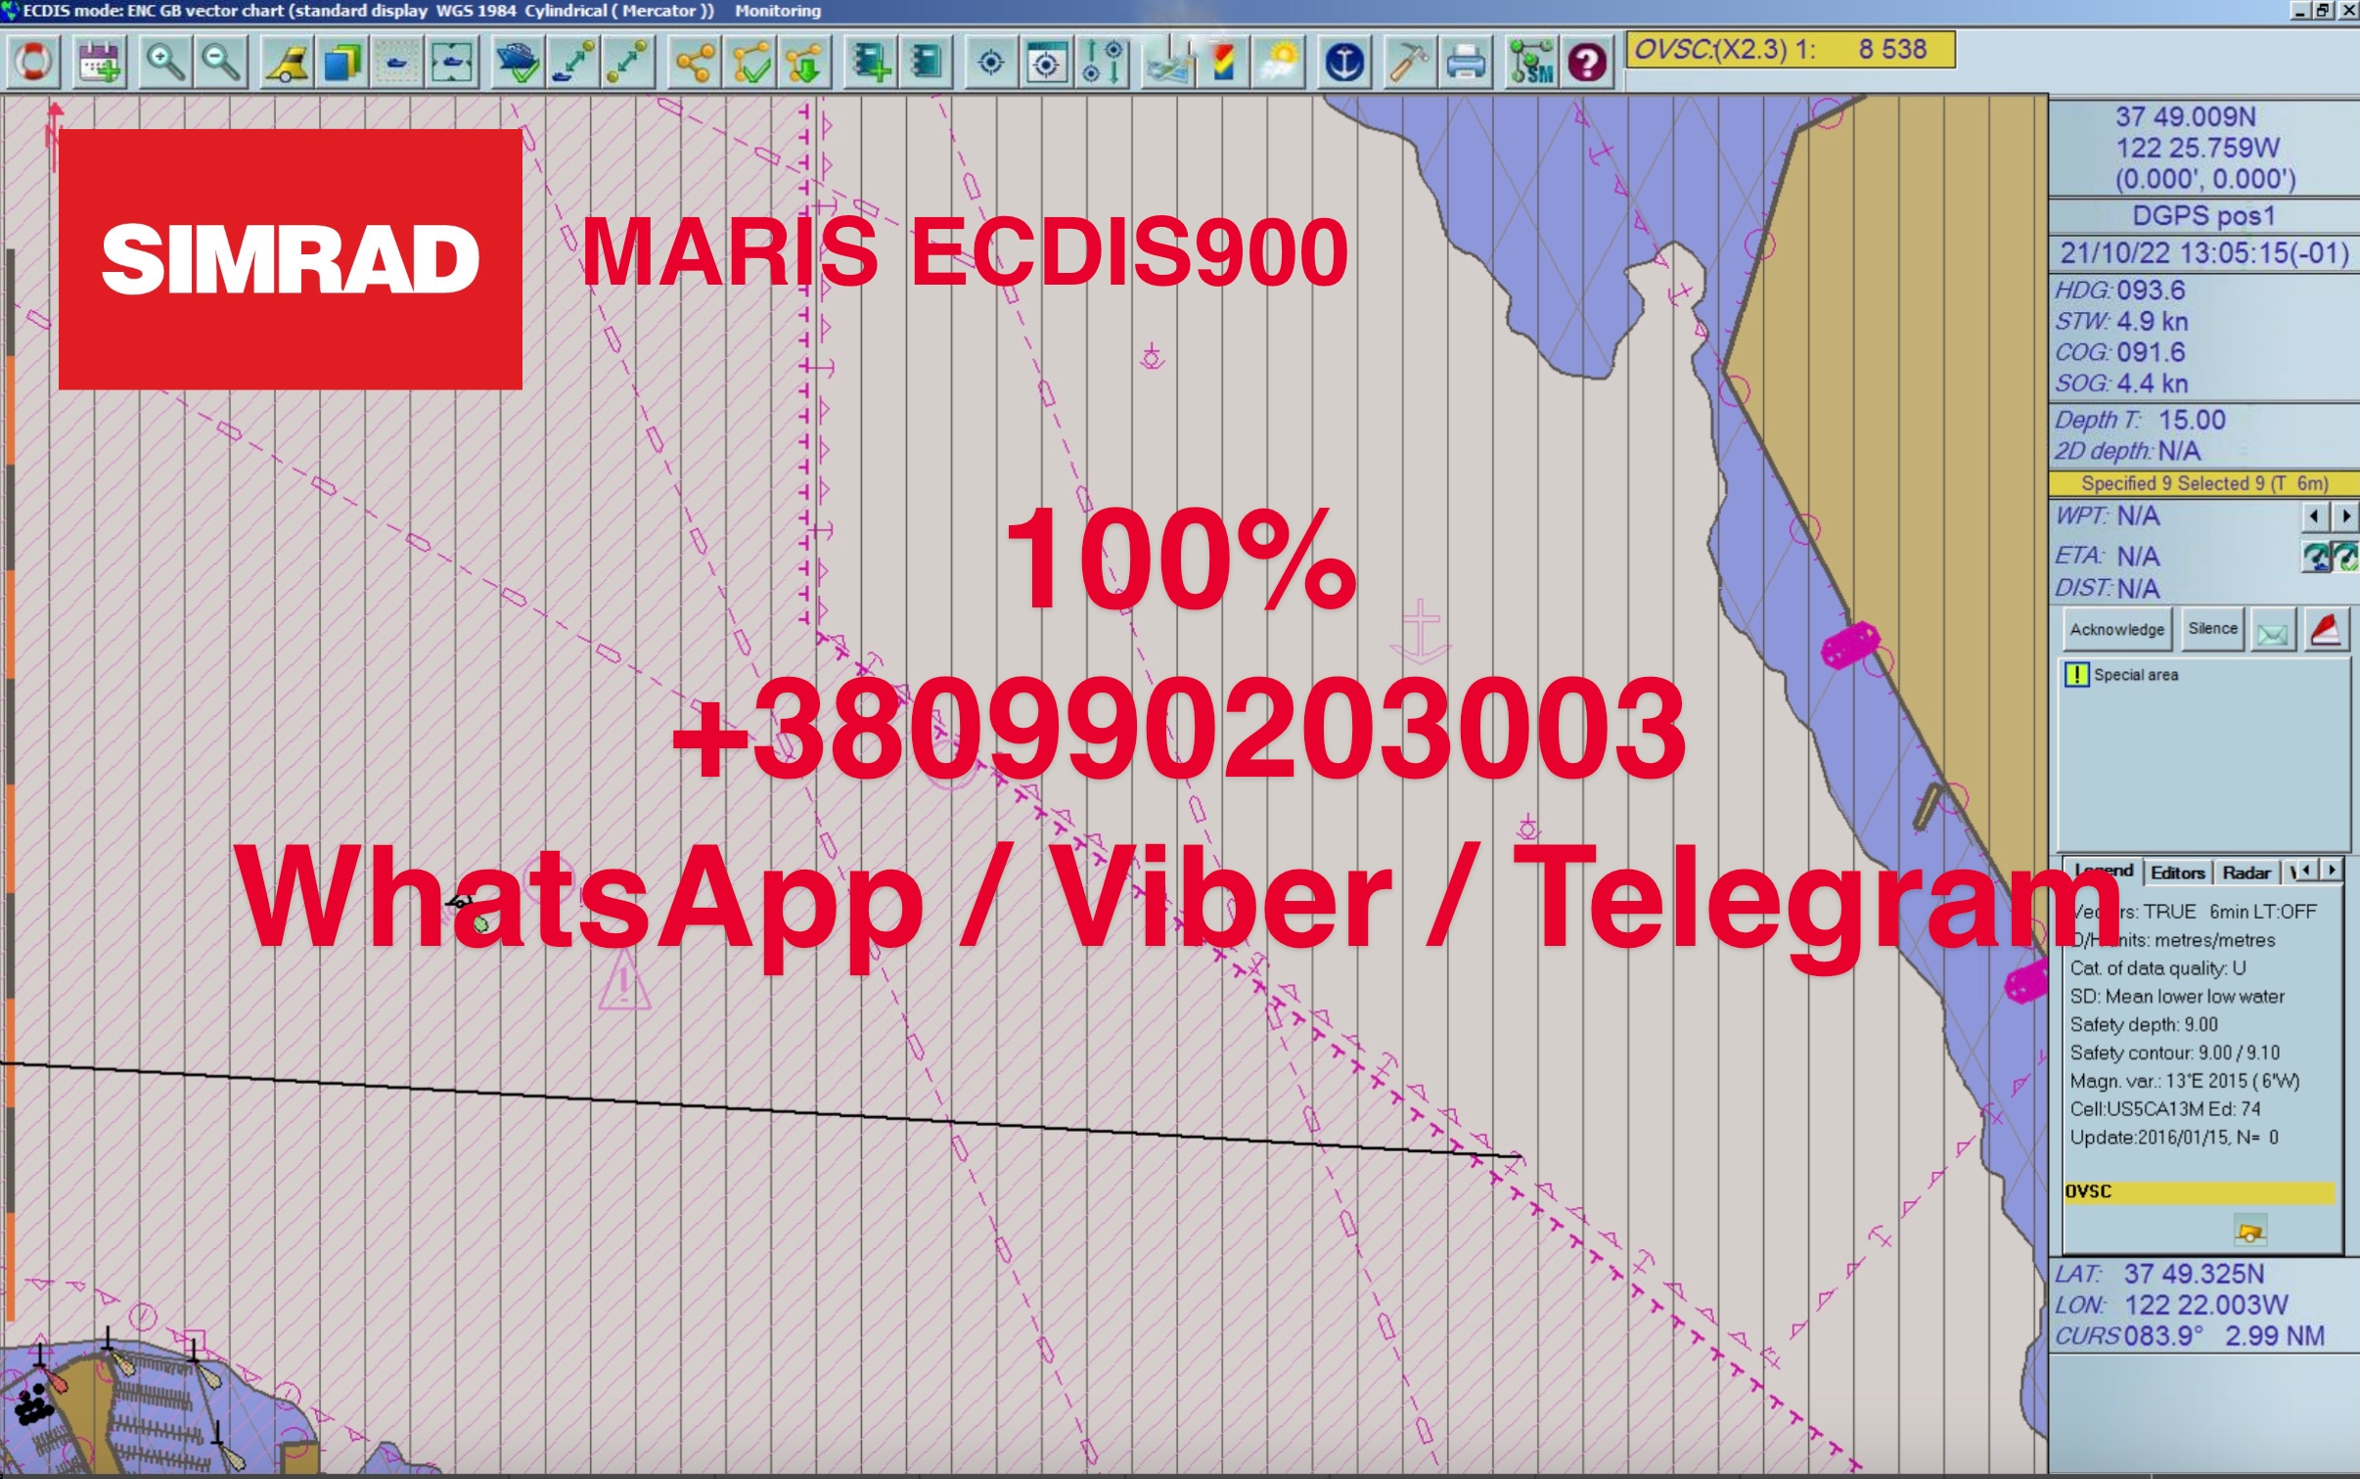Go to next waypoint with right arrow
Image resolution: width=2360 pixels, height=1479 pixels.
(2344, 515)
